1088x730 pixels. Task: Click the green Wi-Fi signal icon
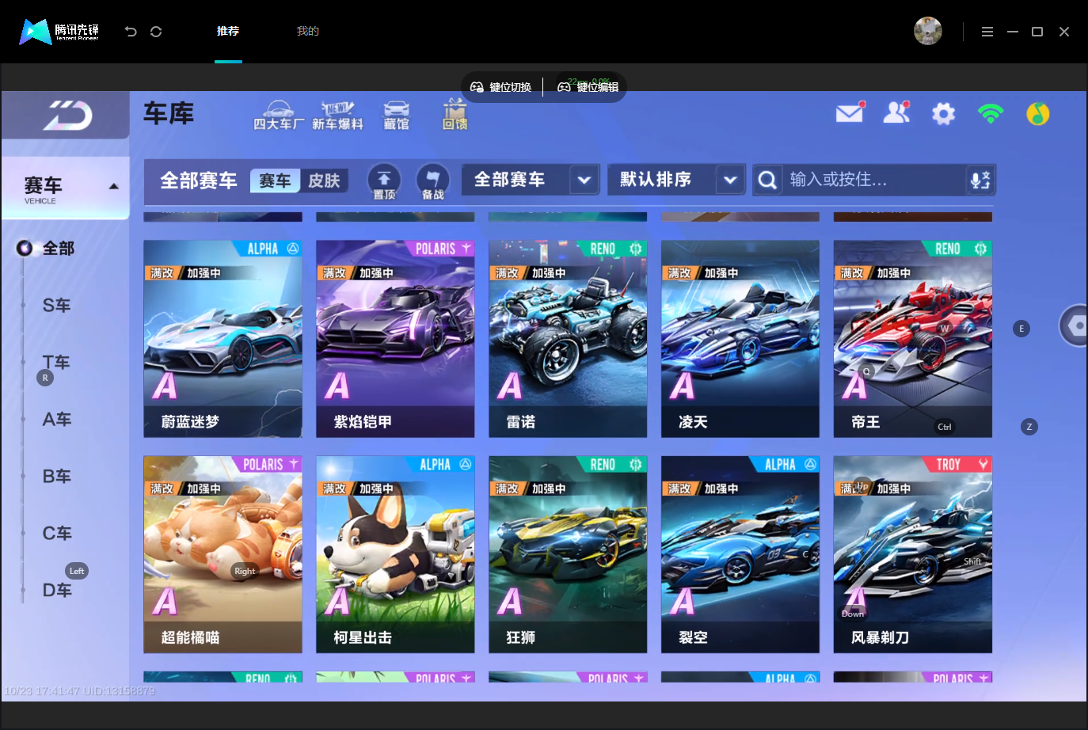pyautogui.click(x=991, y=114)
